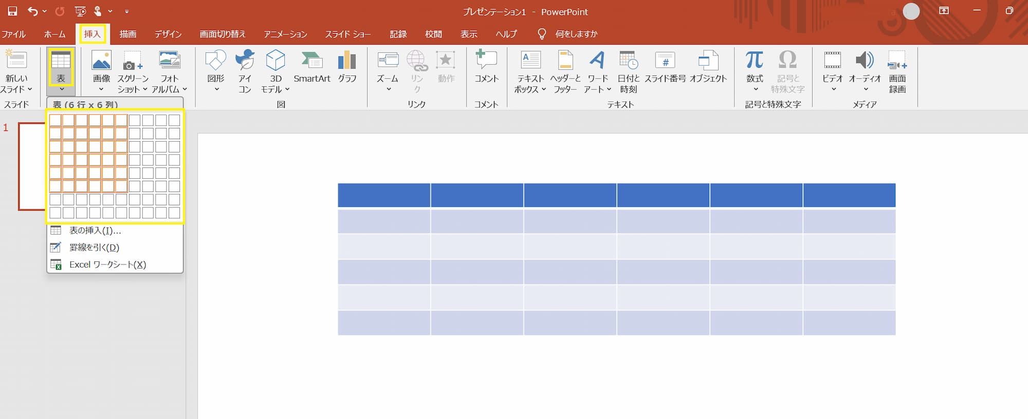Click the ズーム icon
1028x419 pixels.
[388, 60]
